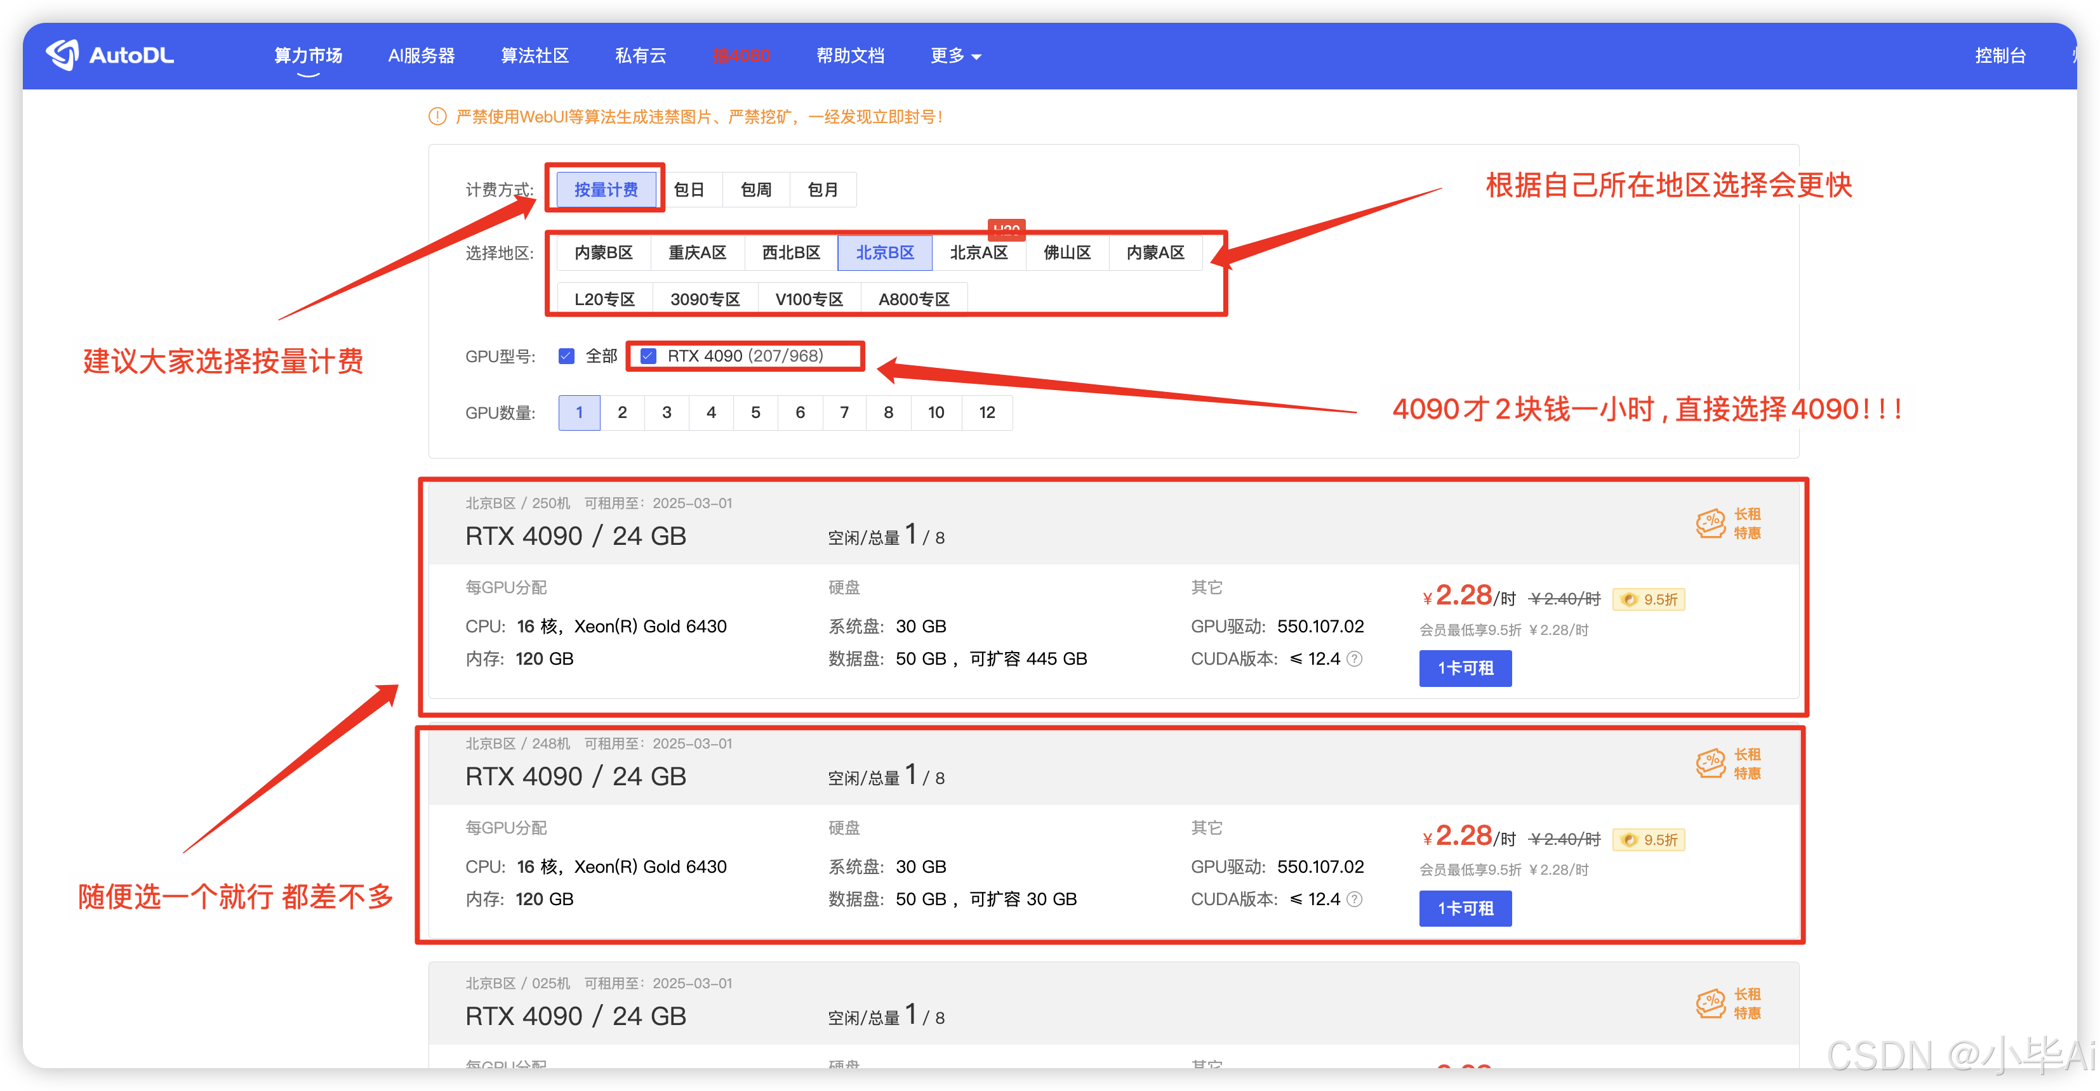Screen dimensions: 2100x1091
Task: Open the 帮助文档 menu item
Action: coord(850,55)
